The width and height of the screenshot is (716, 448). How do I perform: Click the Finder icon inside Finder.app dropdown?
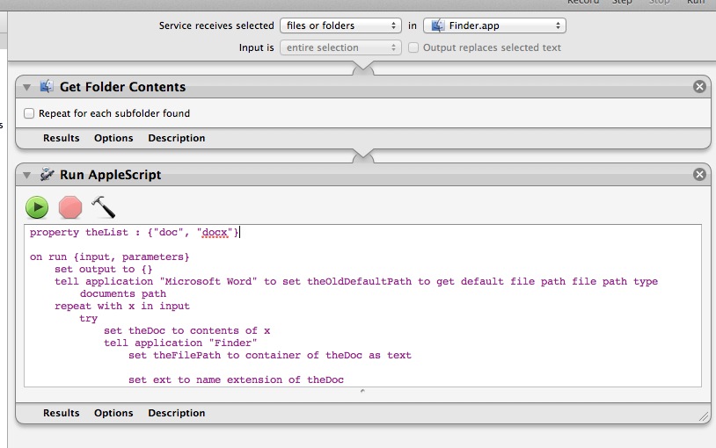pos(437,25)
